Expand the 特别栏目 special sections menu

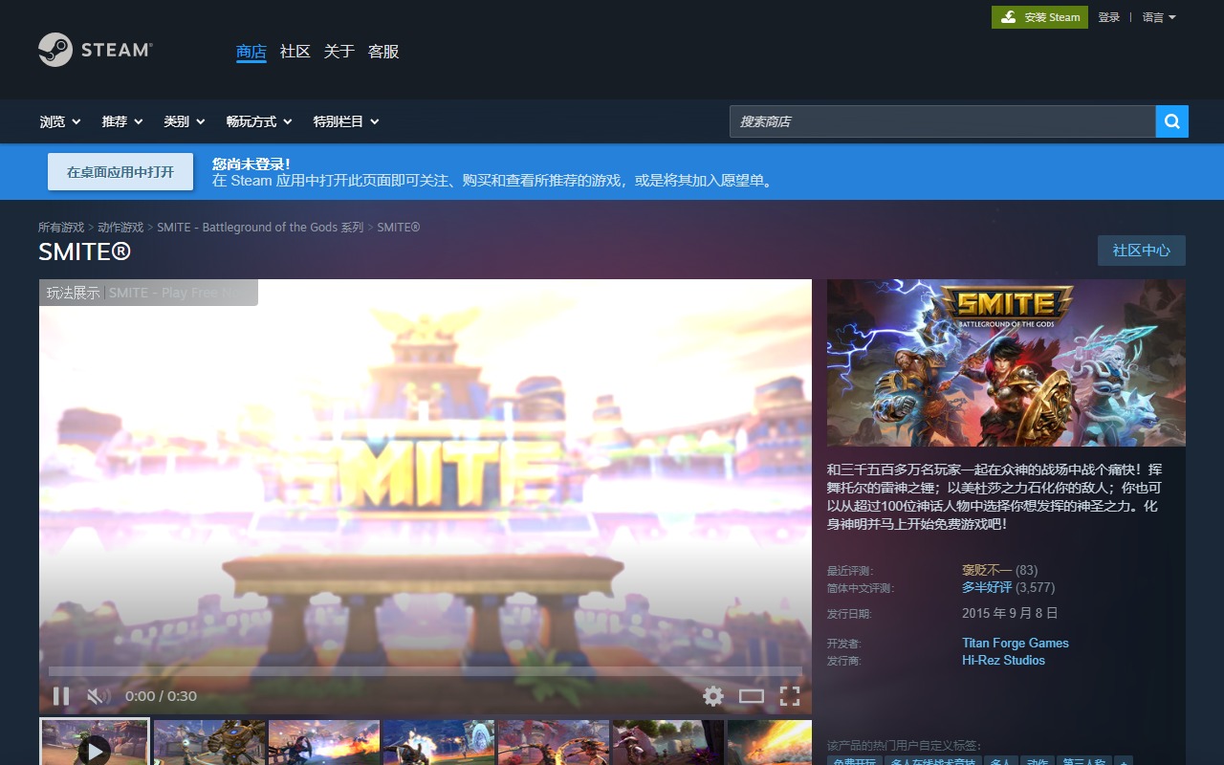(x=346, y=121)
